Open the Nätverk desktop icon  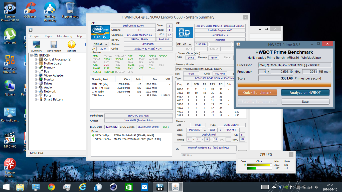pos(10,88)
